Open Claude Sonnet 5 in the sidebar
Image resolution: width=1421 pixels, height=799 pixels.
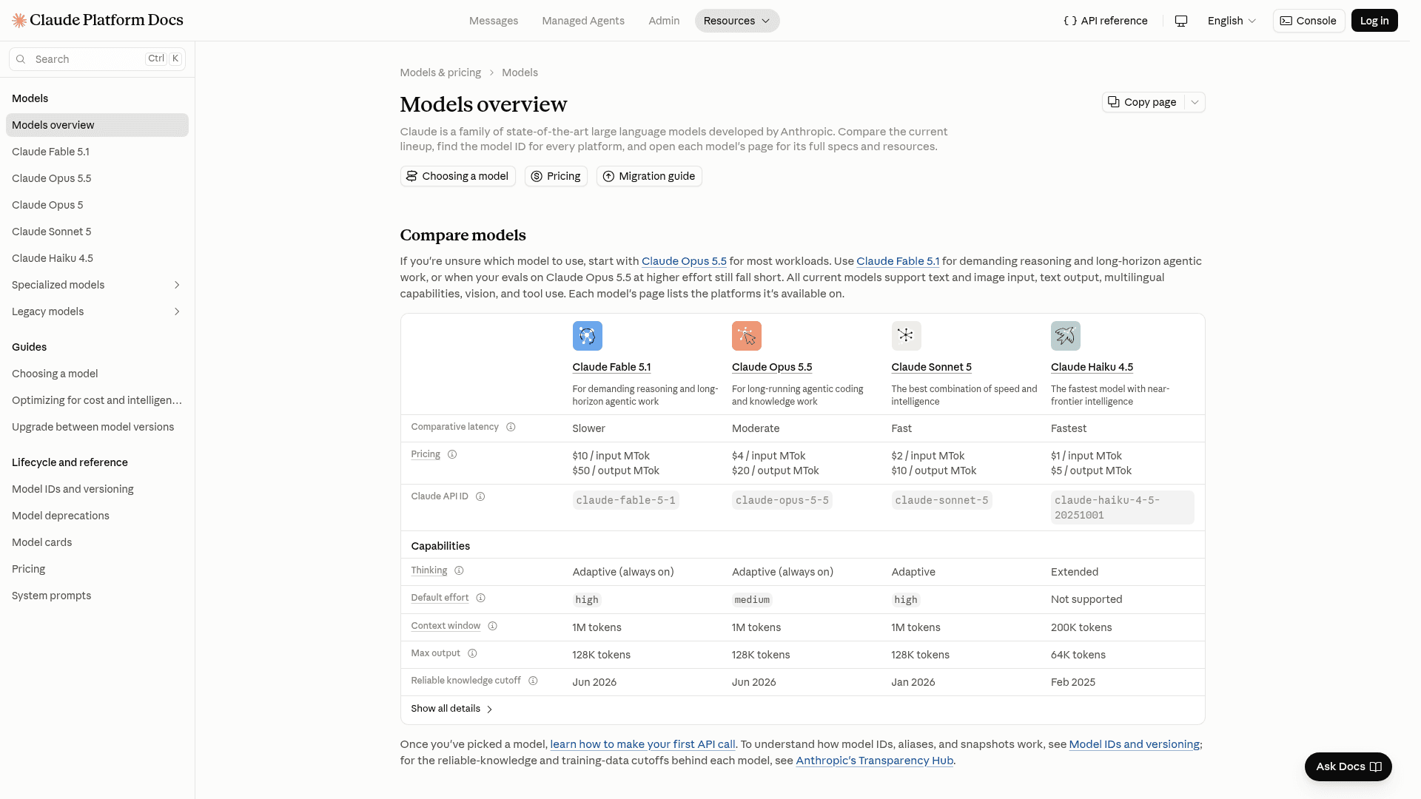[97, 232]
